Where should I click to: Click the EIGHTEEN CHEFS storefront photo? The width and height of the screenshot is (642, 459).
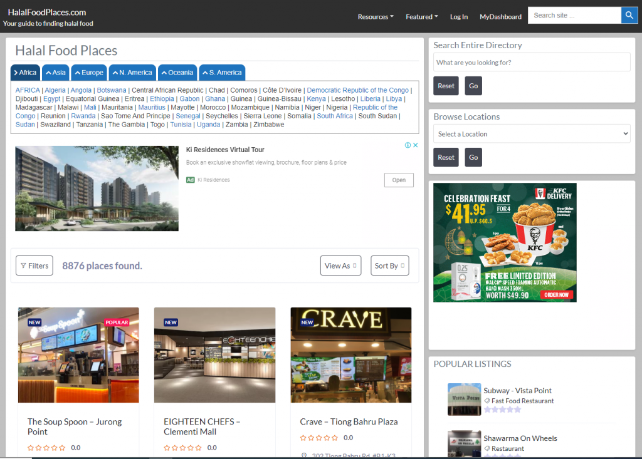tap(214, 354)
